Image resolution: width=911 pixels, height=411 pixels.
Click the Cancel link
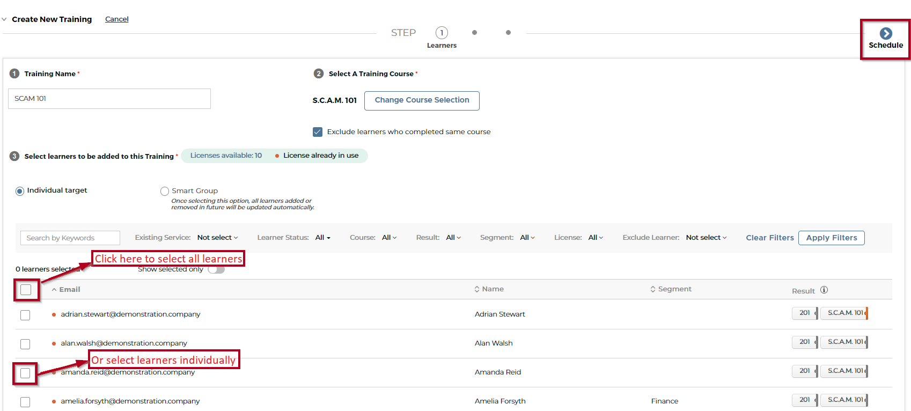pos(116,19)
